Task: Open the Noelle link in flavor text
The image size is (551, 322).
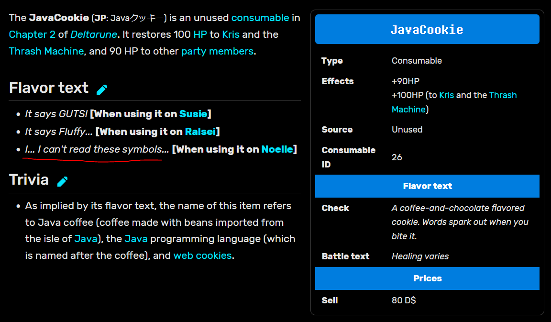Action: click(x=277, y=149)
